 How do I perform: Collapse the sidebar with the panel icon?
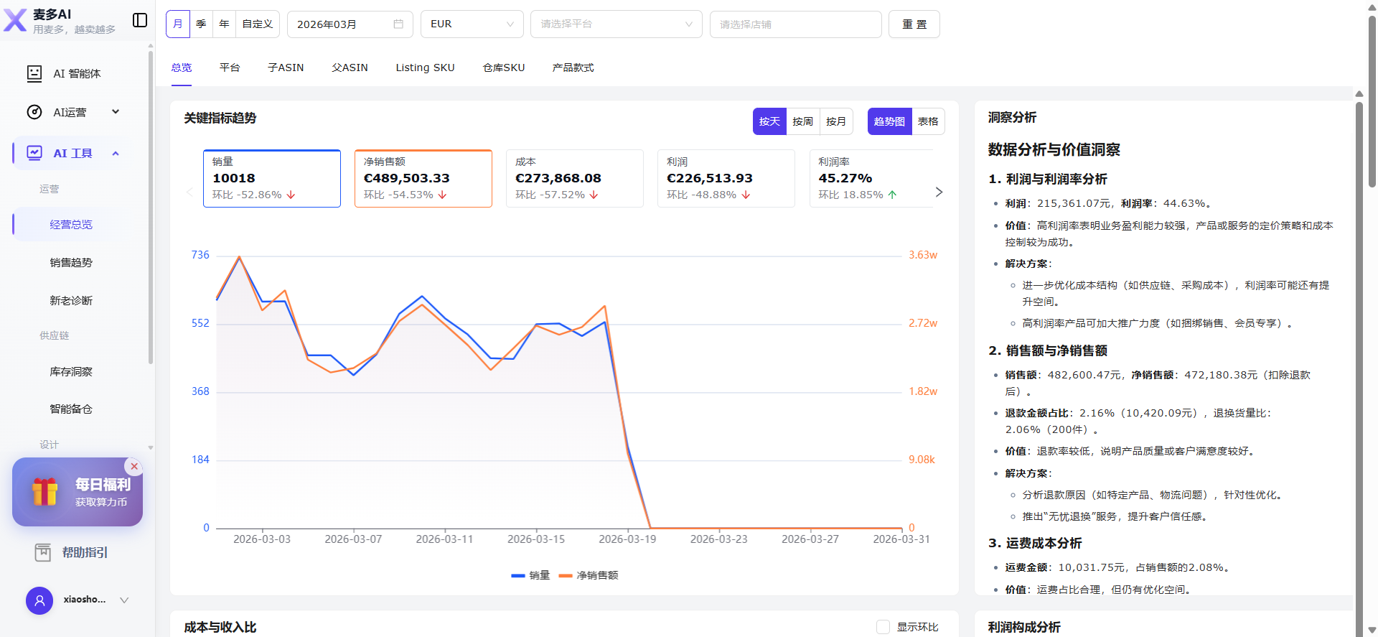pyautogui.click(x=140, y=20)
